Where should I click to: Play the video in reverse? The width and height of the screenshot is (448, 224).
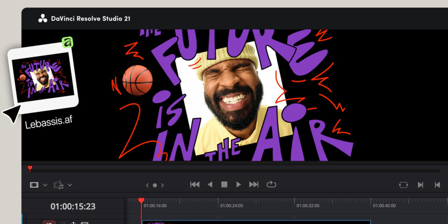click(x=210, y=185)
